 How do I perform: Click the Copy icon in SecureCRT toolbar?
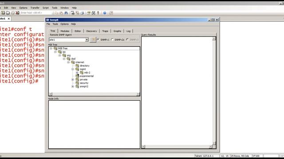(x=56, y=13)
